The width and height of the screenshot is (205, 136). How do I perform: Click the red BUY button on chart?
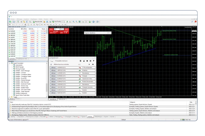[67, 29]
